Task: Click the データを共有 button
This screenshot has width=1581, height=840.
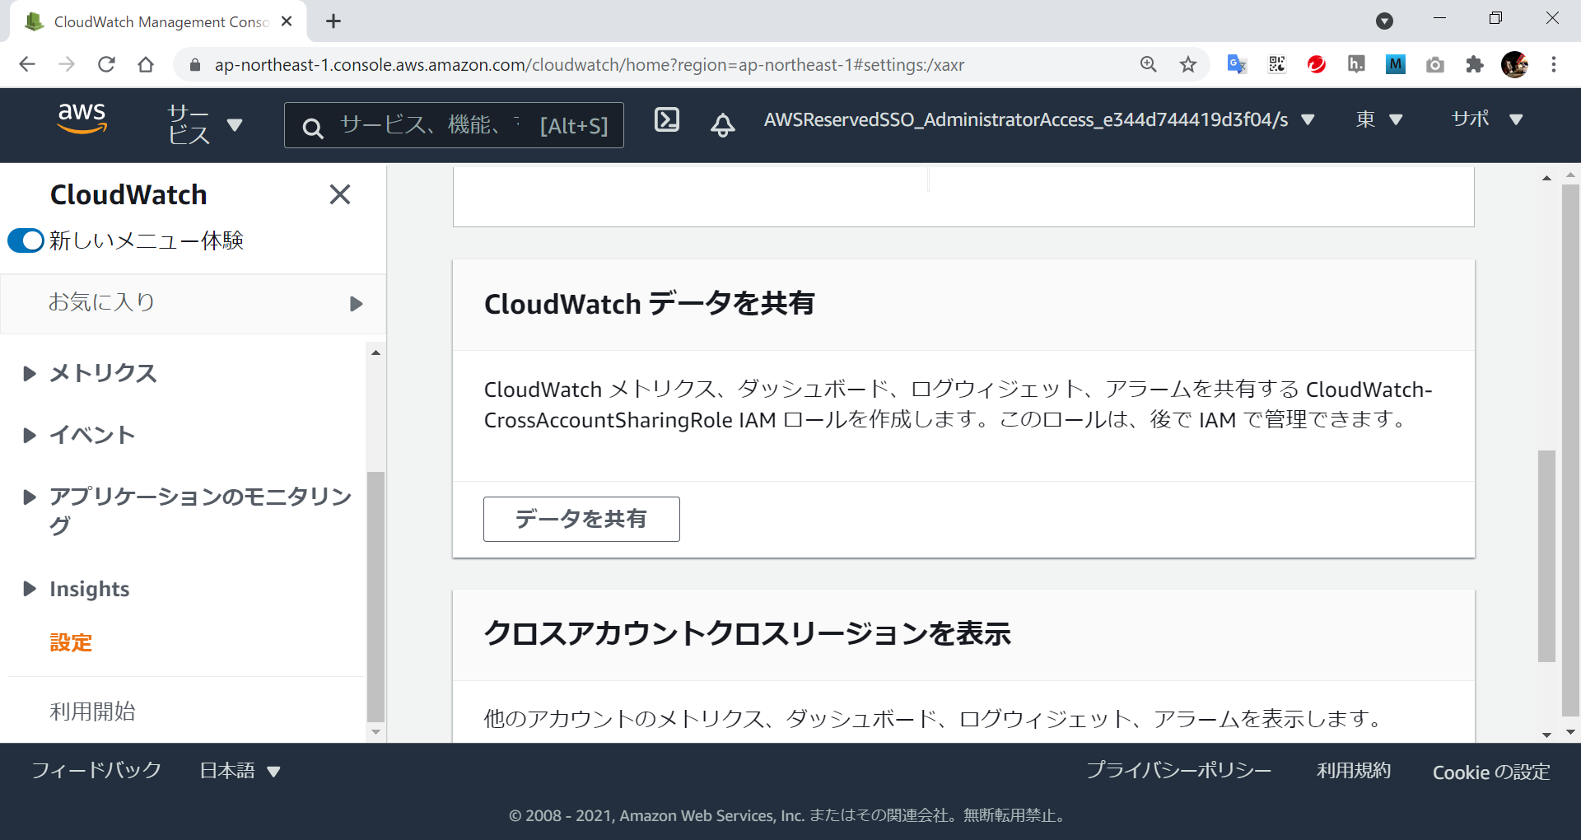Action: pyautogui.click(x=581, y=519)
